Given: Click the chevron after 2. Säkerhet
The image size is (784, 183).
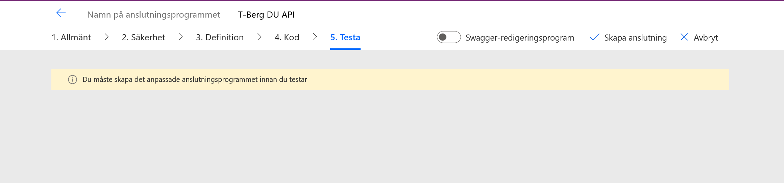Looking at the screenshot, I should [181, 37].
